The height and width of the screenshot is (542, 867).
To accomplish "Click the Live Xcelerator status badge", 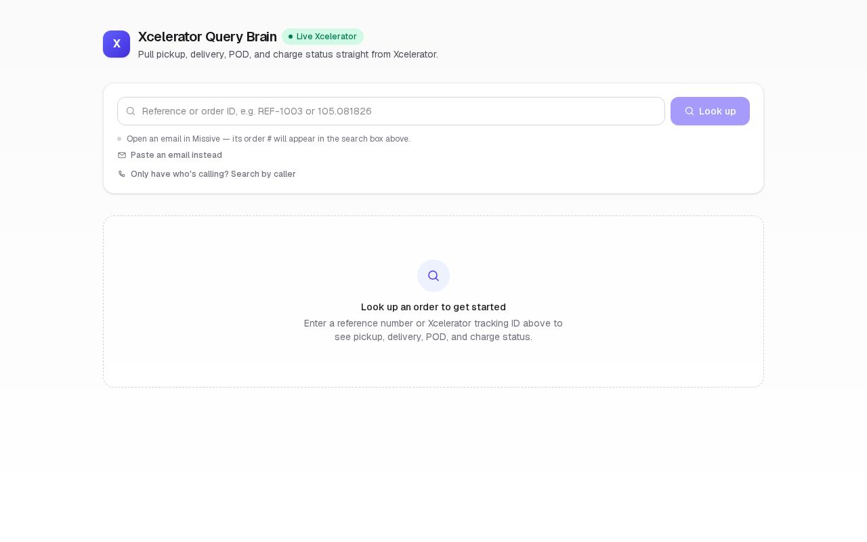I will pos(322,37).
